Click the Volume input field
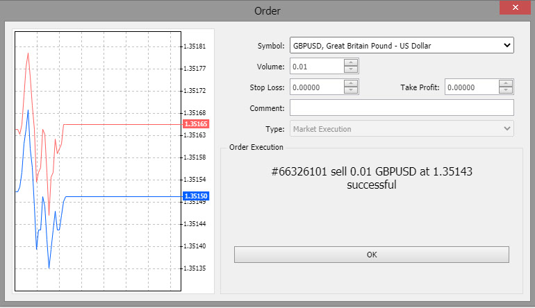 [x=317, y=66]
